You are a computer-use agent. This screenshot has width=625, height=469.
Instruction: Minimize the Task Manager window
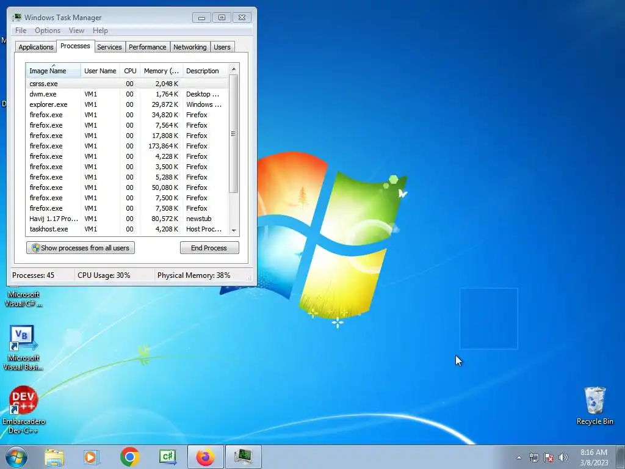pyautogui.click(x=201, y=18)
